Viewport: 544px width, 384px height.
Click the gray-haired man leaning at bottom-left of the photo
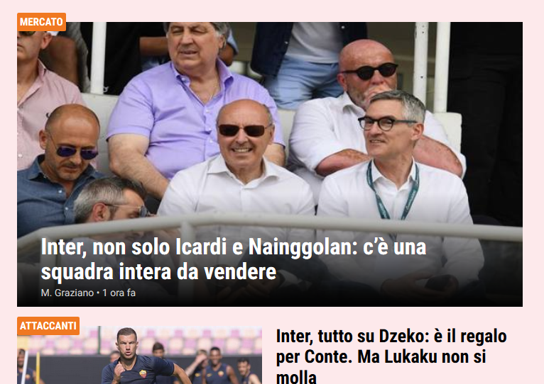tap(110, 201)
